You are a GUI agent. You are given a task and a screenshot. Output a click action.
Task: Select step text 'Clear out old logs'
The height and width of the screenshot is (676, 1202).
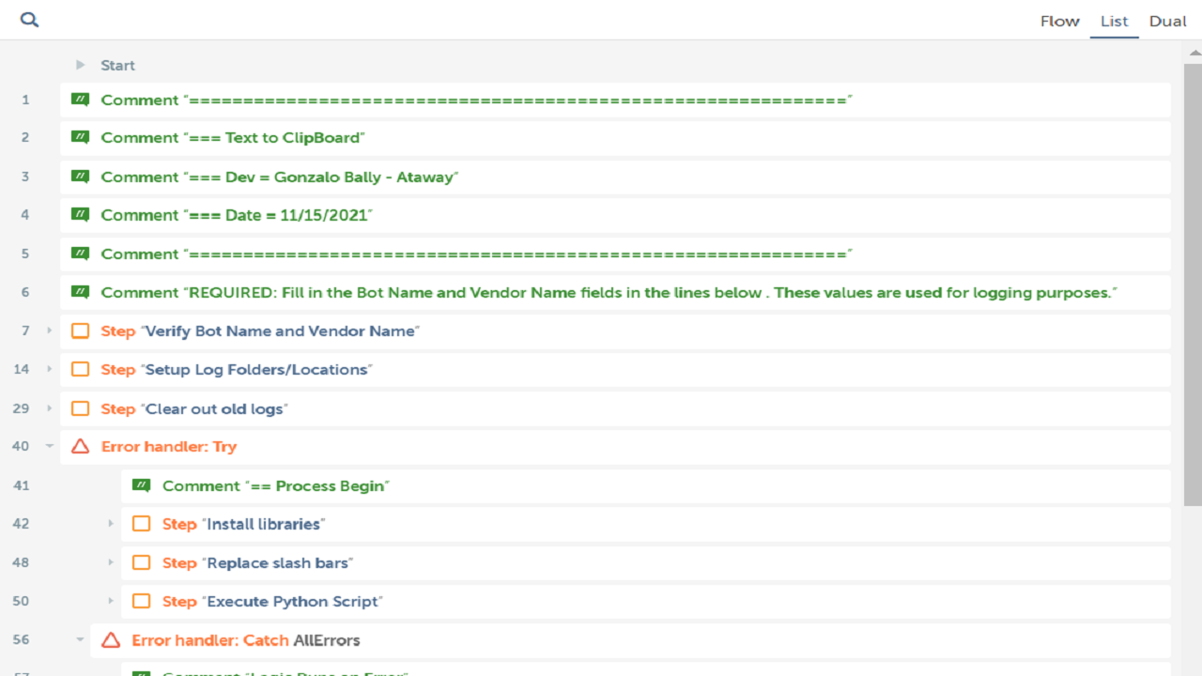(x=214, y=408)
